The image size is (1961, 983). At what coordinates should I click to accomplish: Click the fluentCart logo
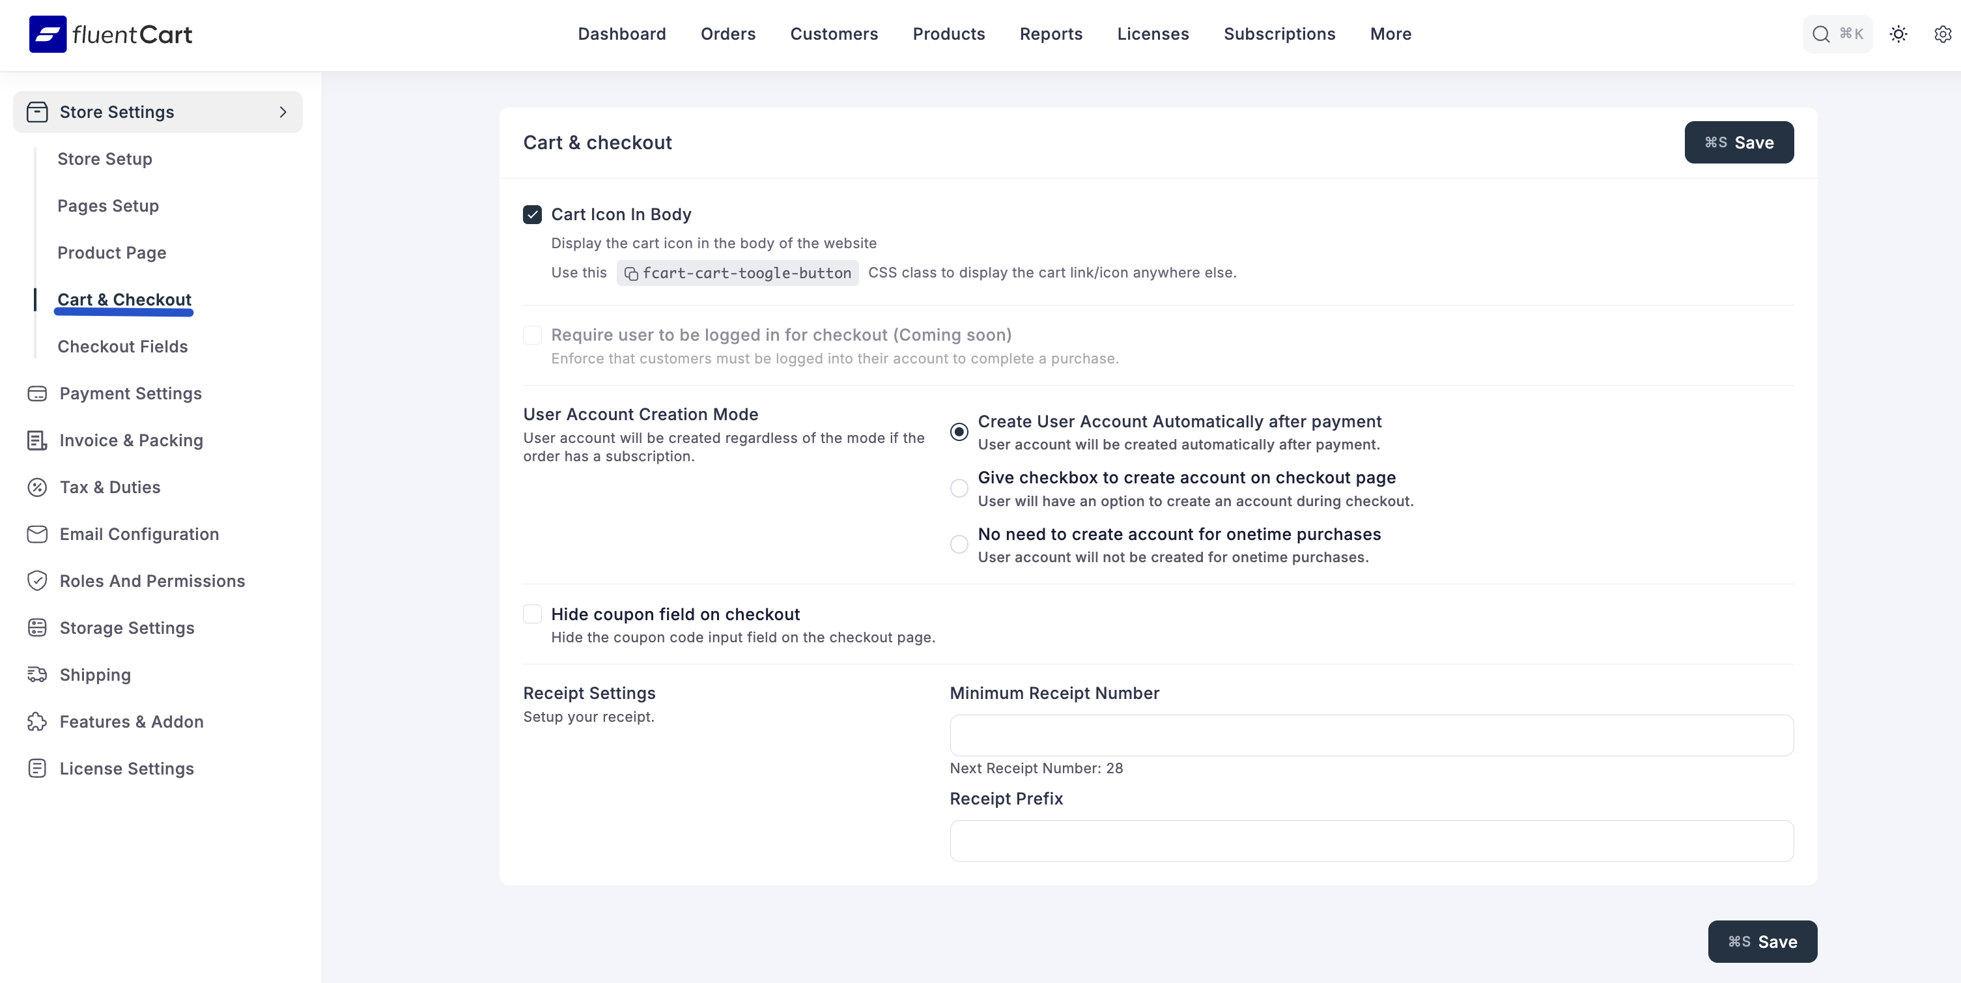coord(109,33)
